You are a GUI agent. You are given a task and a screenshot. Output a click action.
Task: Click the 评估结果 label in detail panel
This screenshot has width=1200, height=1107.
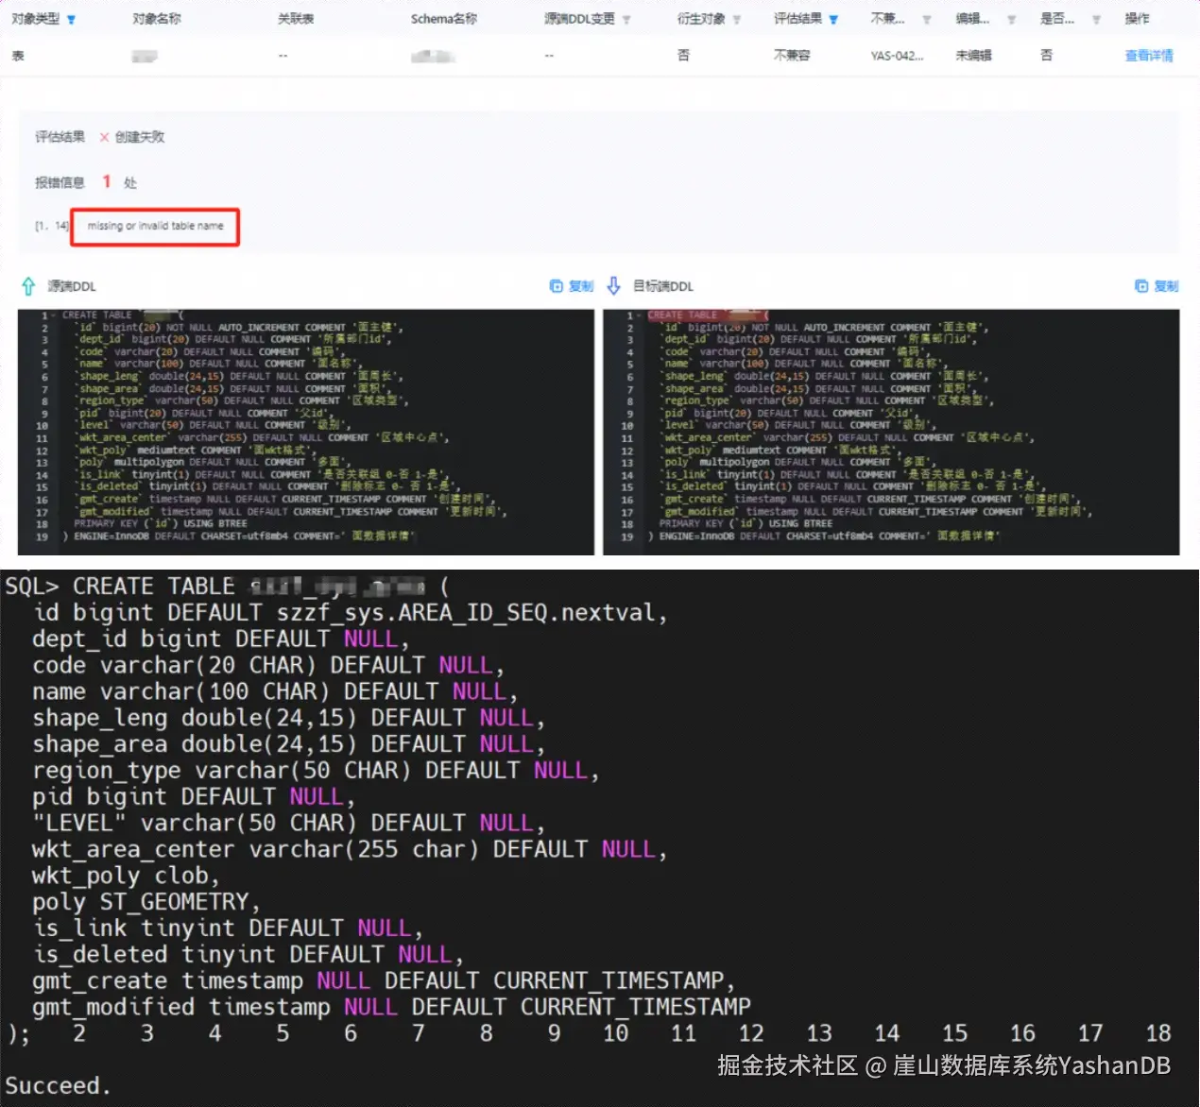(60, 137)
